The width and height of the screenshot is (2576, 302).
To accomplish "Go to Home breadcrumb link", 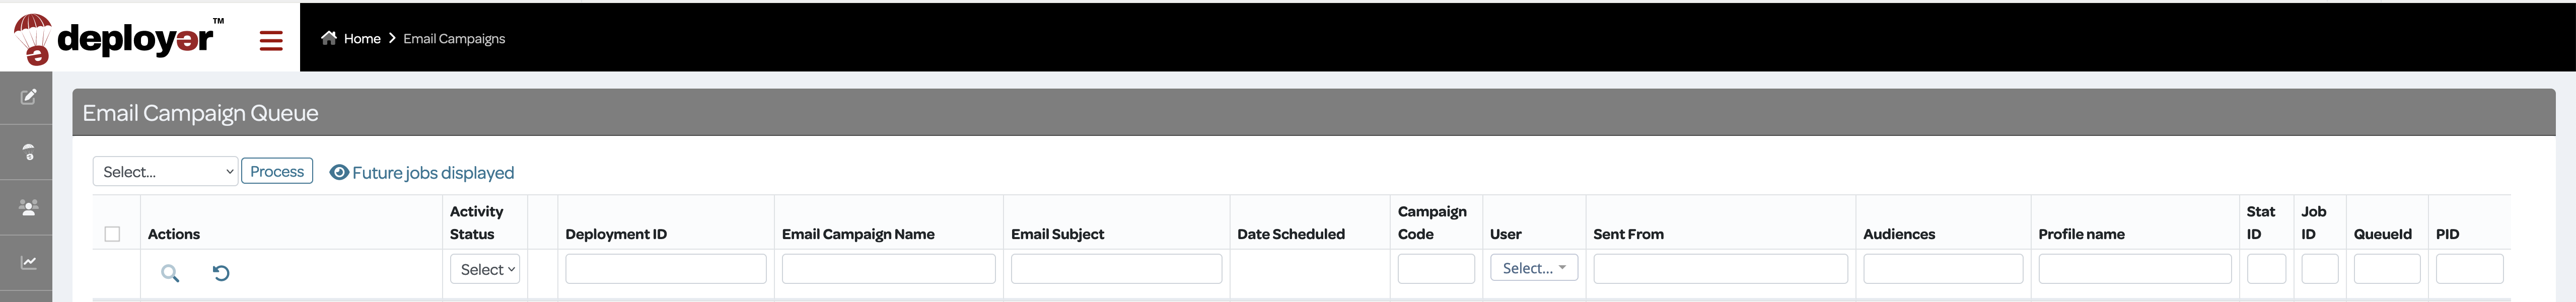I will (x=362, y=38).
